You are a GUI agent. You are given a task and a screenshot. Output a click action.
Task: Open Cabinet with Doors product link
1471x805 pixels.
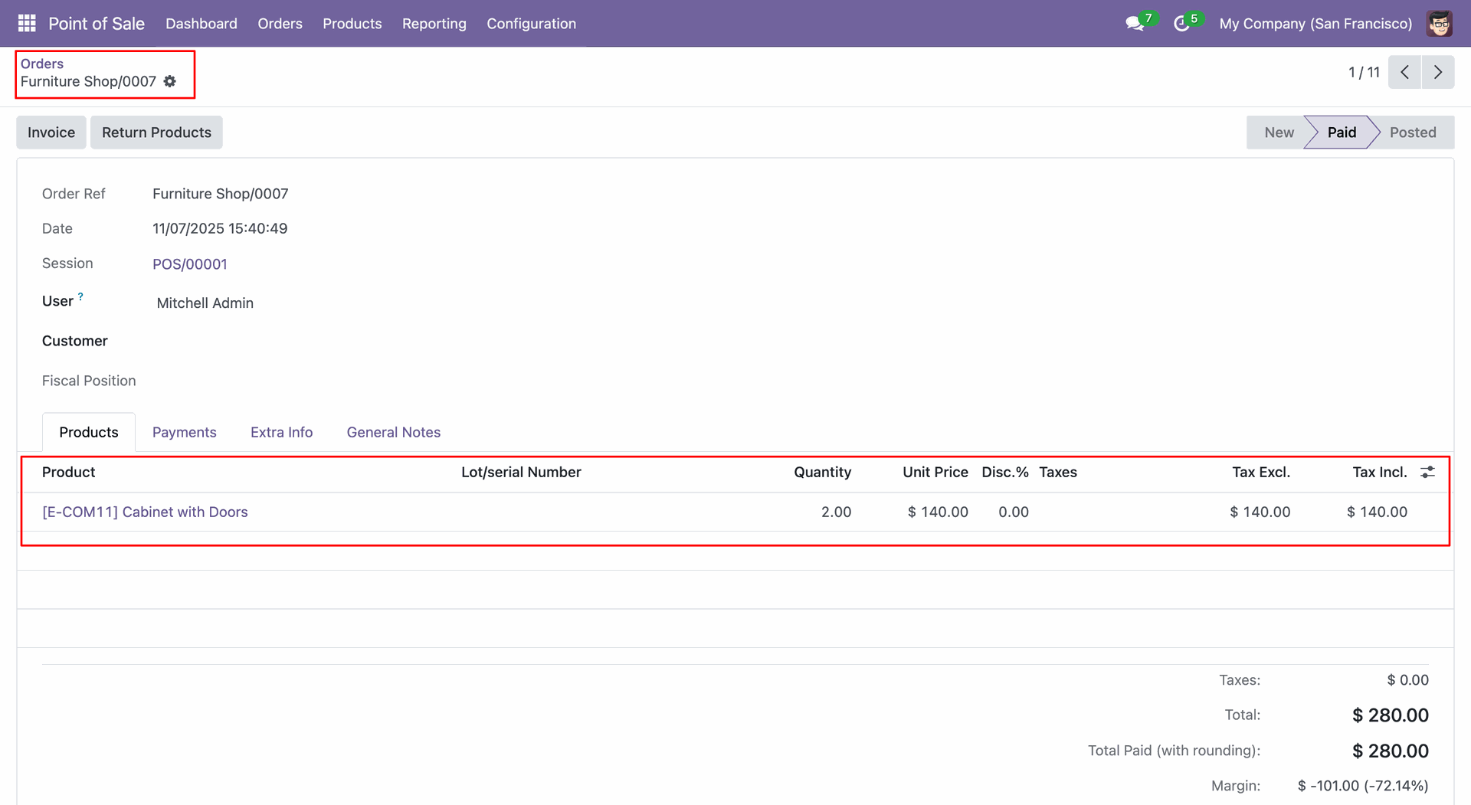pos(145,512)
